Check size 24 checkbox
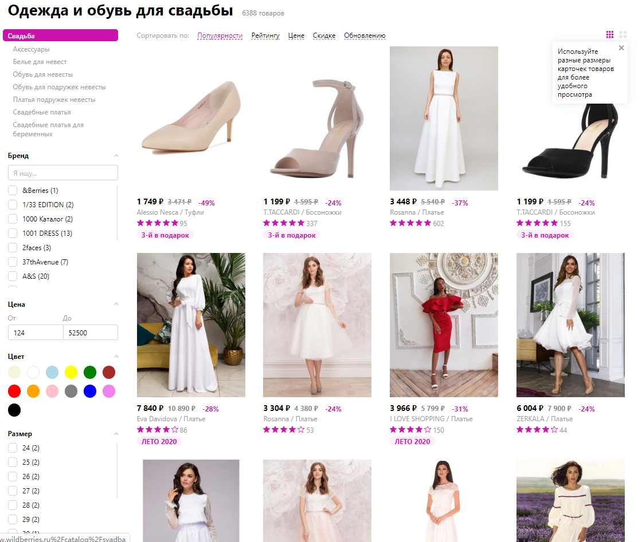This screenshot has height=542, width=642. [x=13, y=448]
